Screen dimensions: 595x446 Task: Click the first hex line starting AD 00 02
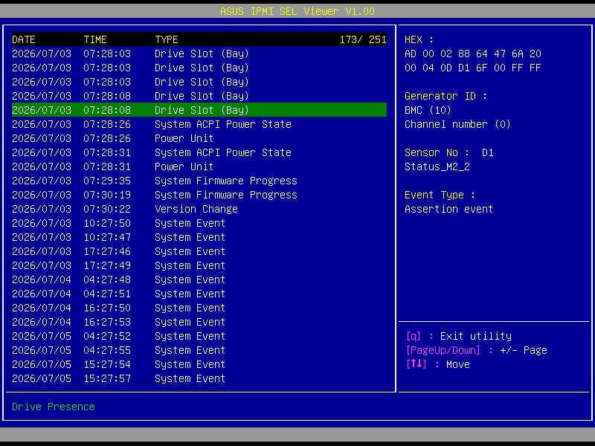click(x=473, y=54)
